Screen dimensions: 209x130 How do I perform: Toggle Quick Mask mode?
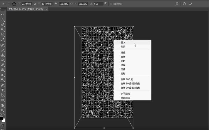coord(2,125)
